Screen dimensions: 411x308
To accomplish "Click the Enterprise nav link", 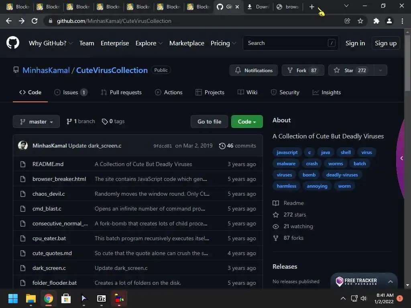I will [x=115, y=43].
